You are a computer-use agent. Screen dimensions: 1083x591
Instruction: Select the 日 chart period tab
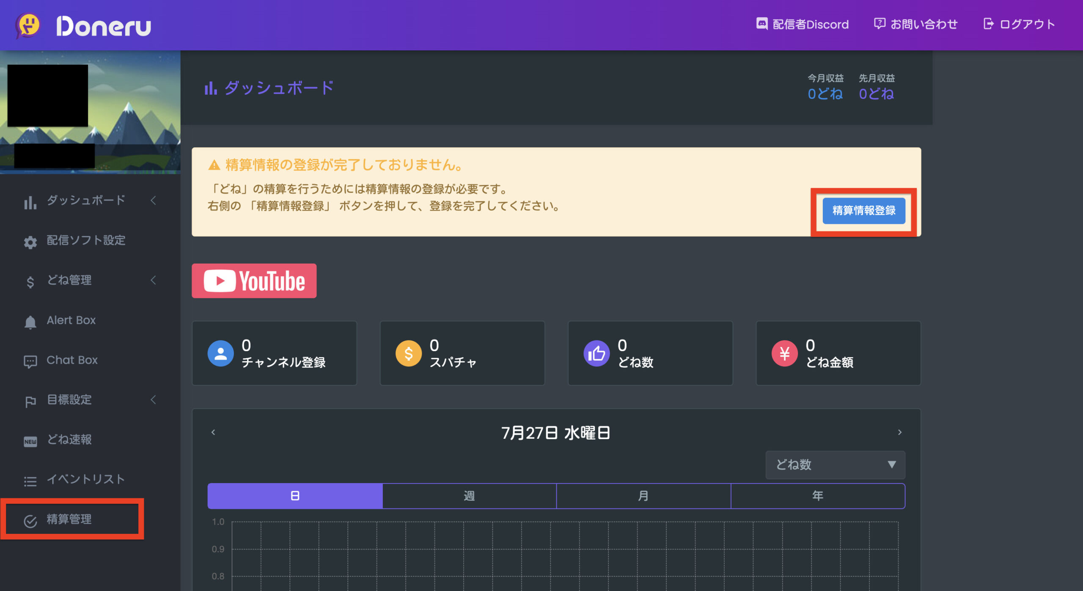click(x=295, y=496)
